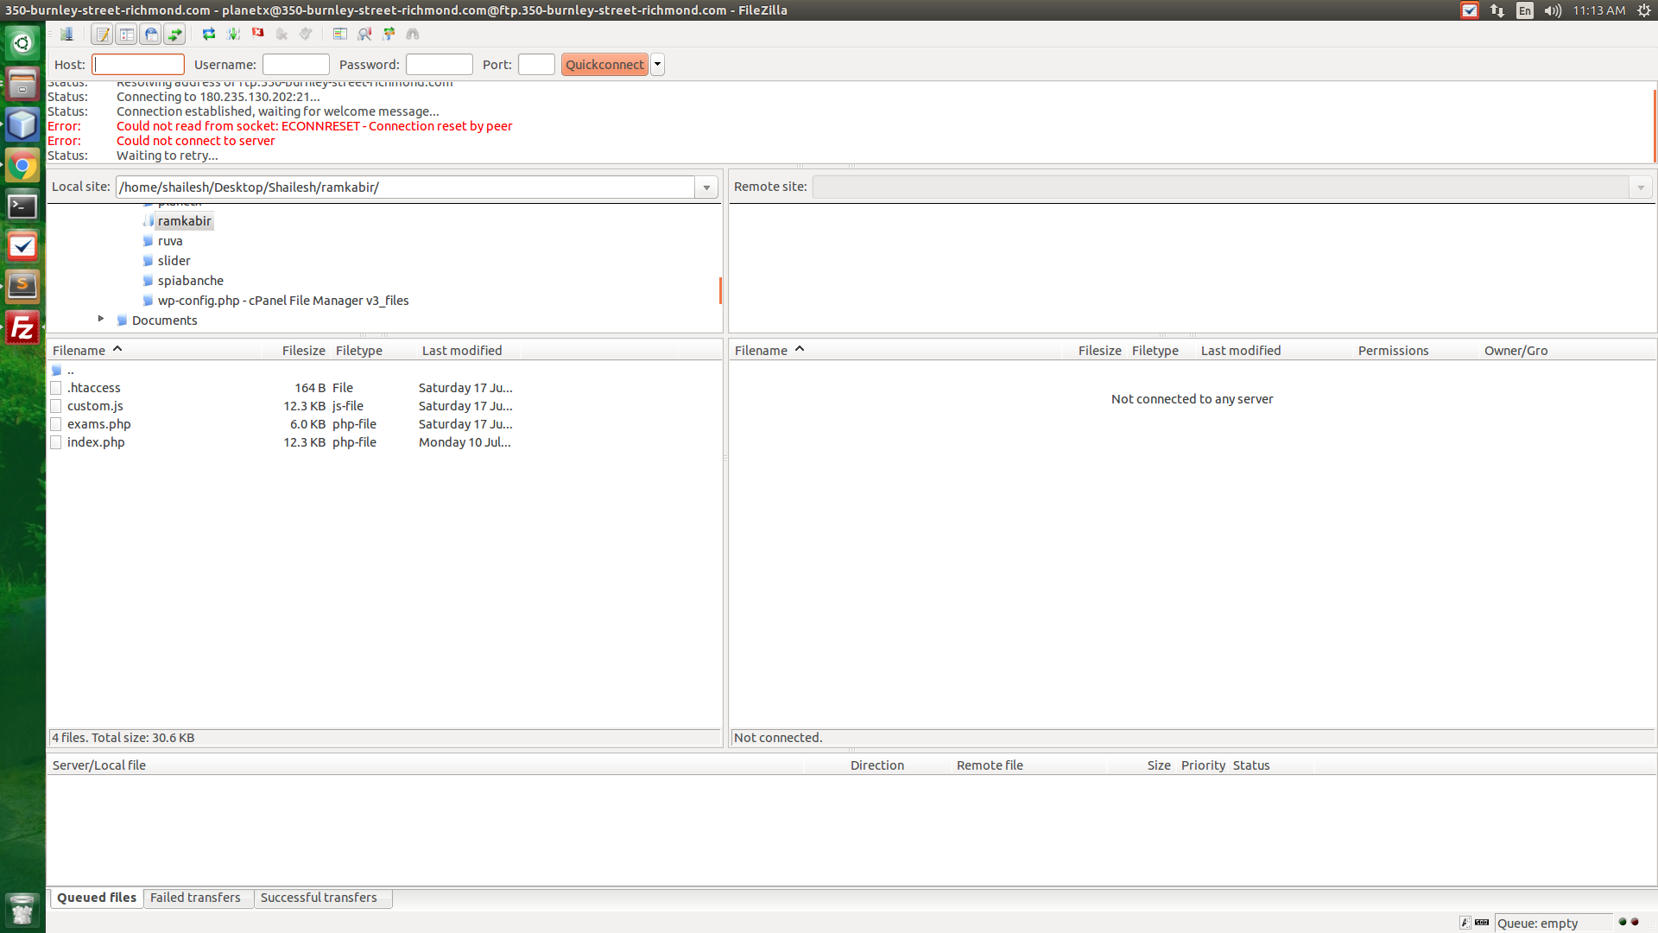Screen dimensions: 1658x933
Task: Click the Username input field
Action: 296,65
